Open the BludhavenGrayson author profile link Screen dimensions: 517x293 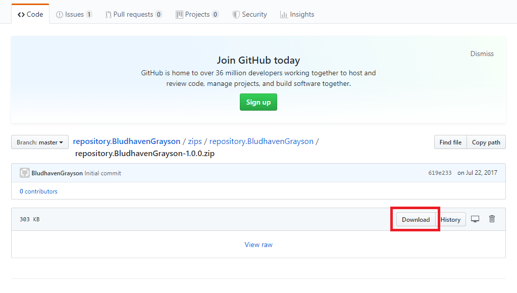coord(57,173)
